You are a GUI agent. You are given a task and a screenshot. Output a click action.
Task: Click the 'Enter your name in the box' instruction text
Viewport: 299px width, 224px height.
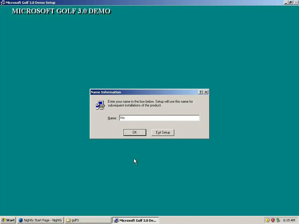[150, 104]
